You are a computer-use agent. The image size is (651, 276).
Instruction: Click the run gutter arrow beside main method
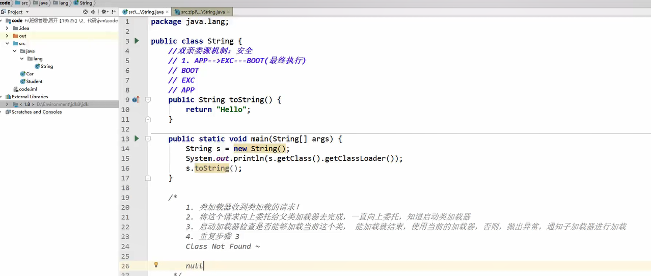[137, 139]
